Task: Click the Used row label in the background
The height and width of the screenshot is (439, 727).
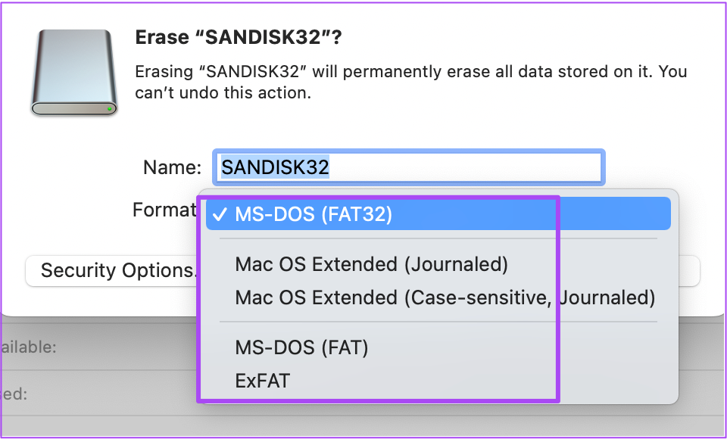Action: [x=15, y=394]
